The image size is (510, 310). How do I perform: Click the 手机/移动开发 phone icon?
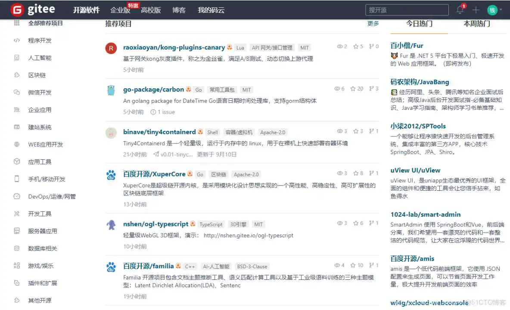(x=17, y=179)
